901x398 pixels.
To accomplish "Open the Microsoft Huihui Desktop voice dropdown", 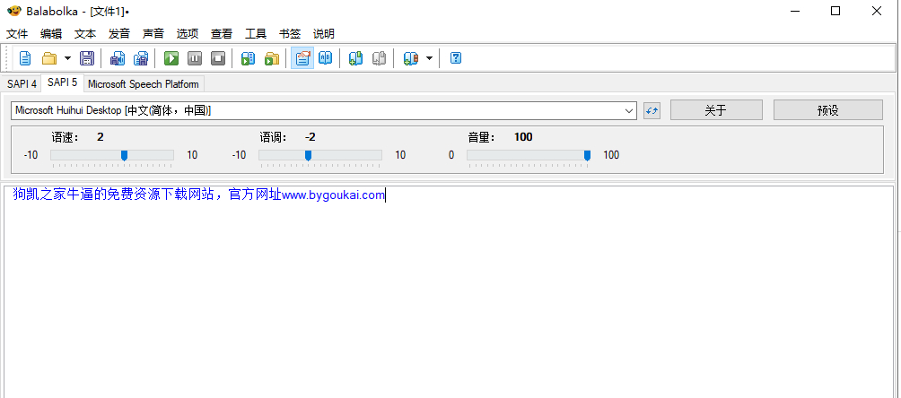I will click(x=323, y=111).
